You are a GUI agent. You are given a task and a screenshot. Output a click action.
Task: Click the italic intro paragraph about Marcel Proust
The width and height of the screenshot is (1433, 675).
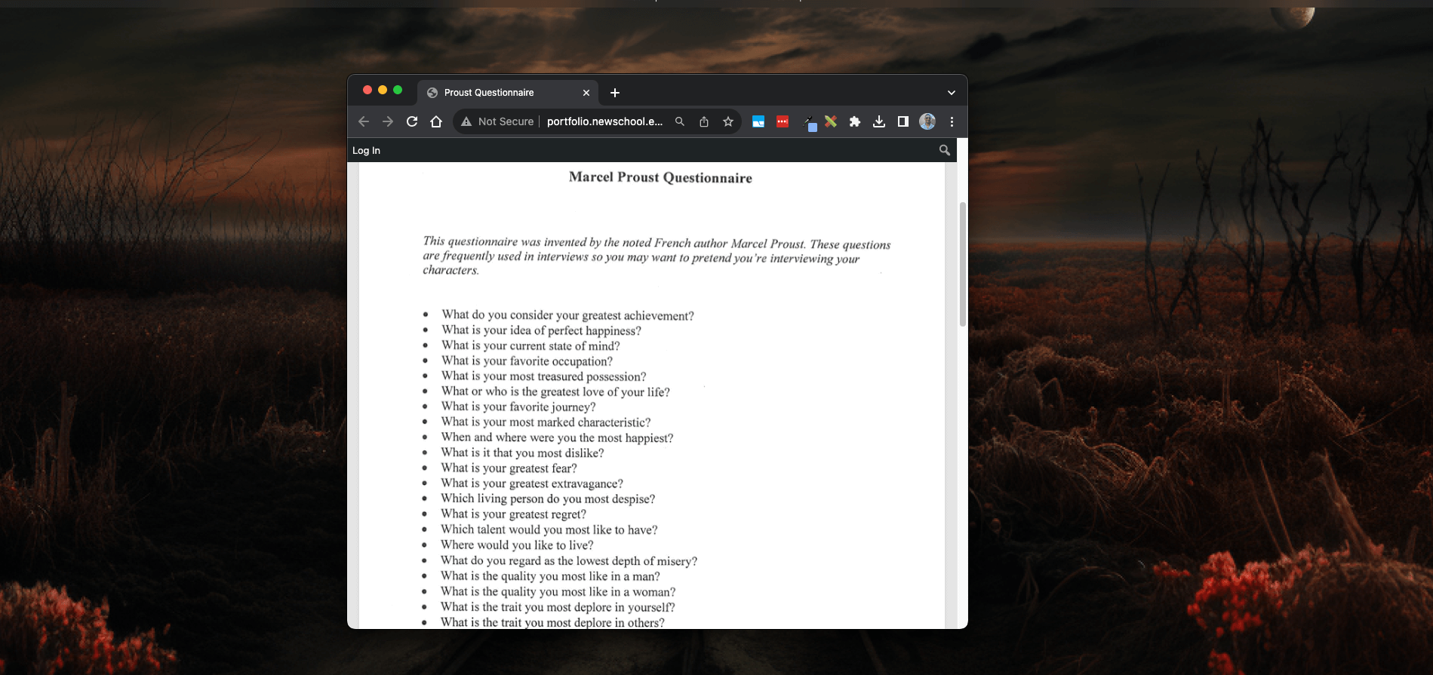click(657, 256)
